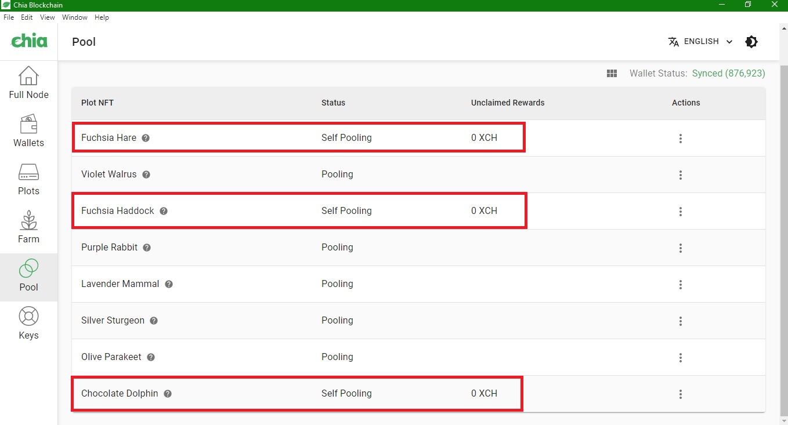Open help icon beside Violet Walrus
Viewport: 788px width, 425px height.
pos(146,175)
